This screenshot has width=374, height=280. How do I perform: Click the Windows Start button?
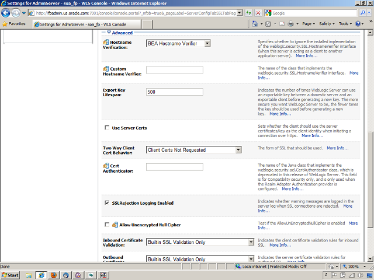tap(12, 274)
